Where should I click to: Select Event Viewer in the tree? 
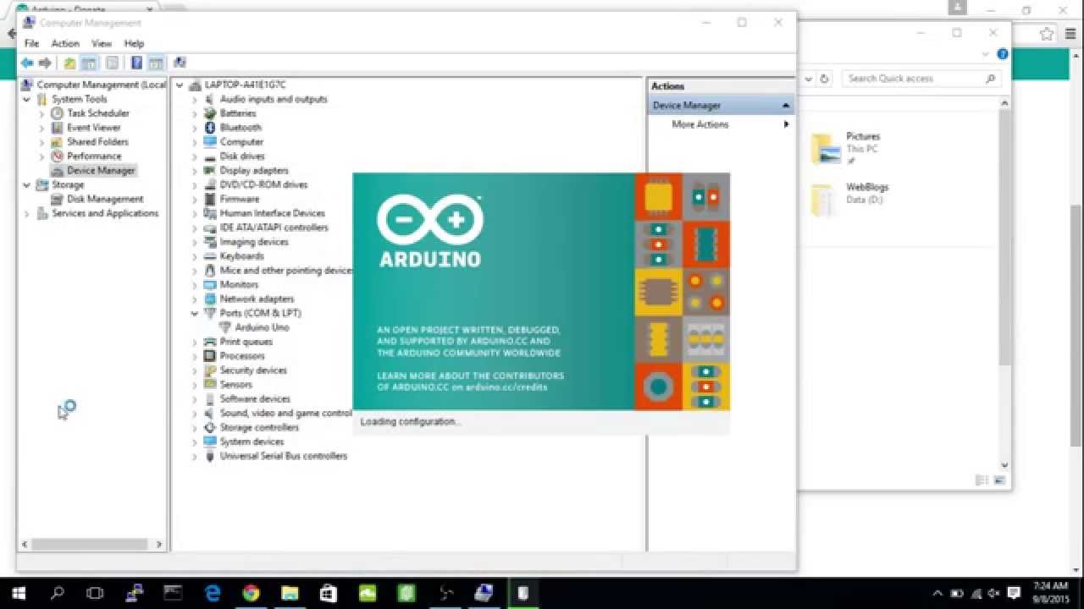pyautogui.click(x=94, y=127)
